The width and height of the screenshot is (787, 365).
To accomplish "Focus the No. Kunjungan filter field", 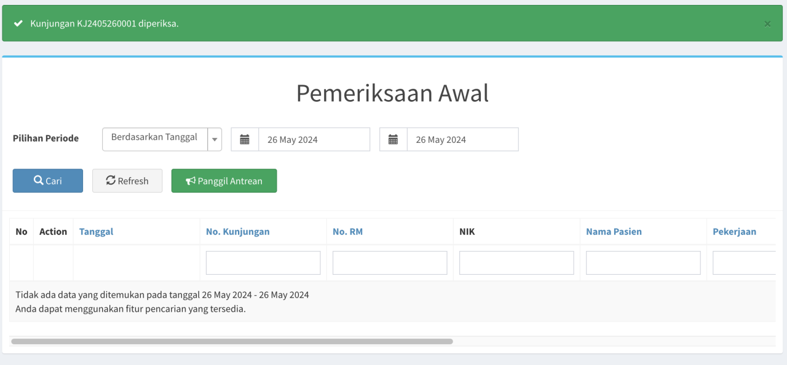I will click(x=263, y=263).
